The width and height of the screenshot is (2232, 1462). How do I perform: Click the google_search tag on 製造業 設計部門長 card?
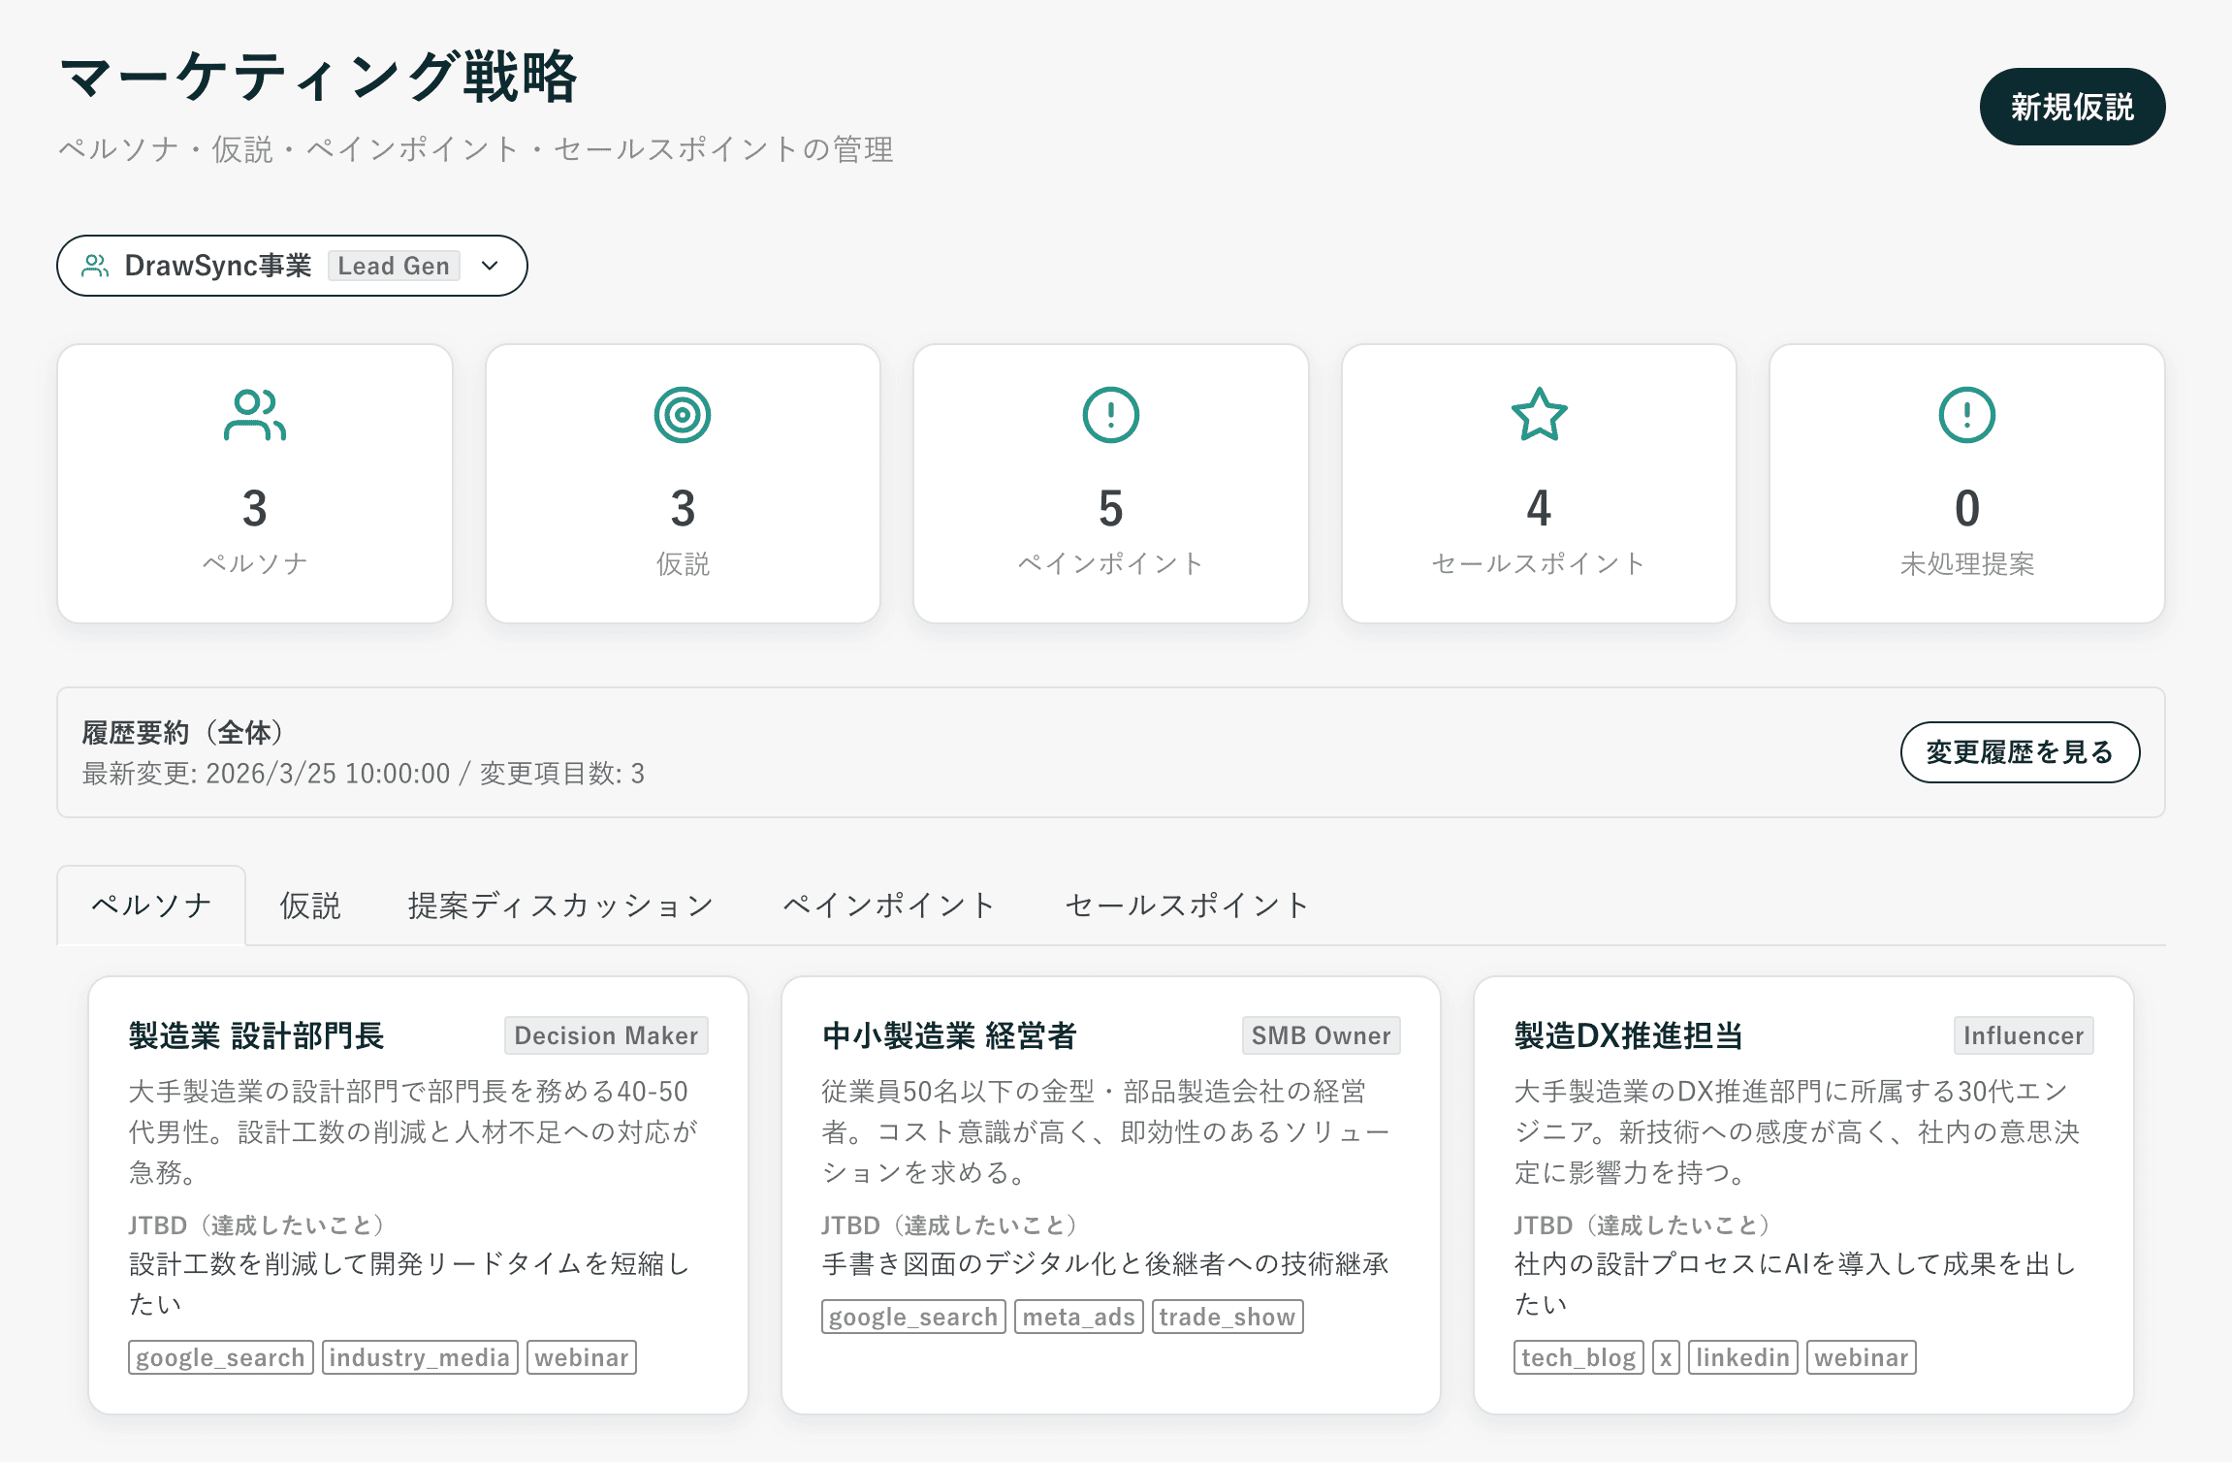click(x=220, y=1357)
